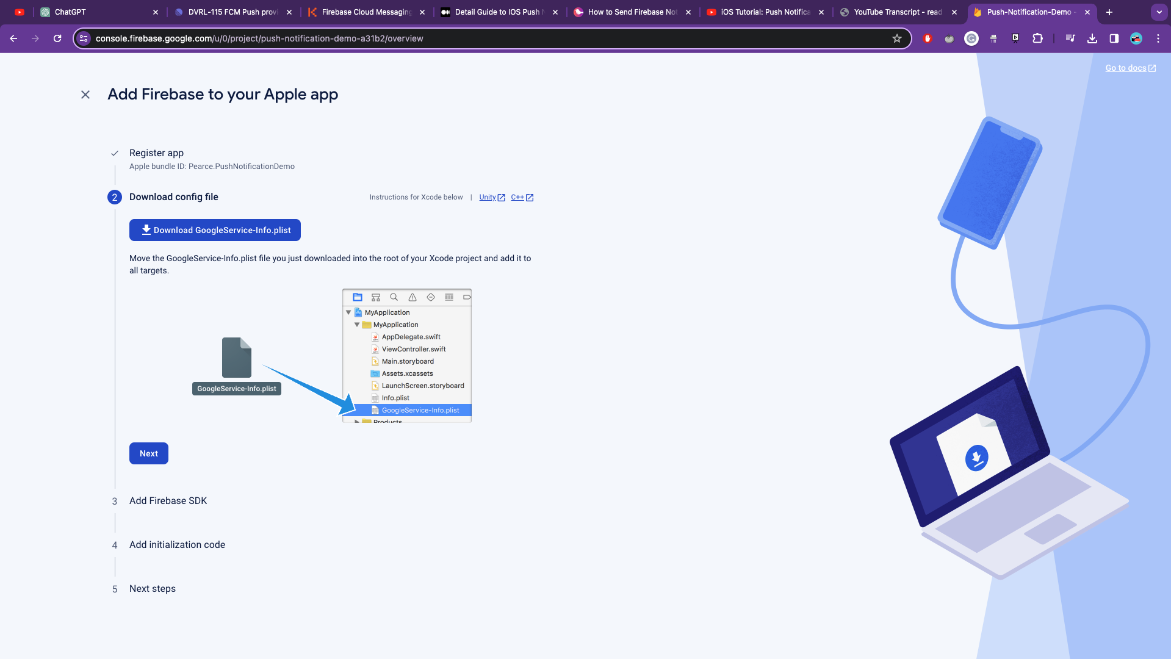Switch to the ChatGPT tab
1171x659 pixels.
point(98,12)
